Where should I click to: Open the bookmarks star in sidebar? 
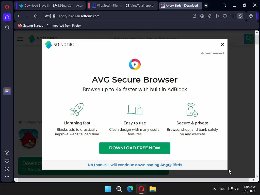coord(7,27)
